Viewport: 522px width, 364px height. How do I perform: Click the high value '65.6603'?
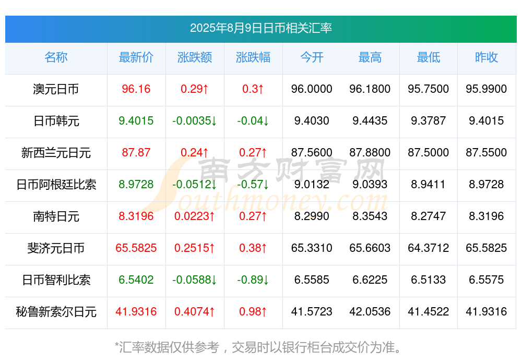coord(370,248)
